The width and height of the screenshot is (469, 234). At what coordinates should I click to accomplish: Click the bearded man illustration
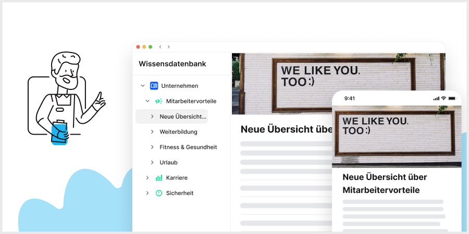pos(66,98)
